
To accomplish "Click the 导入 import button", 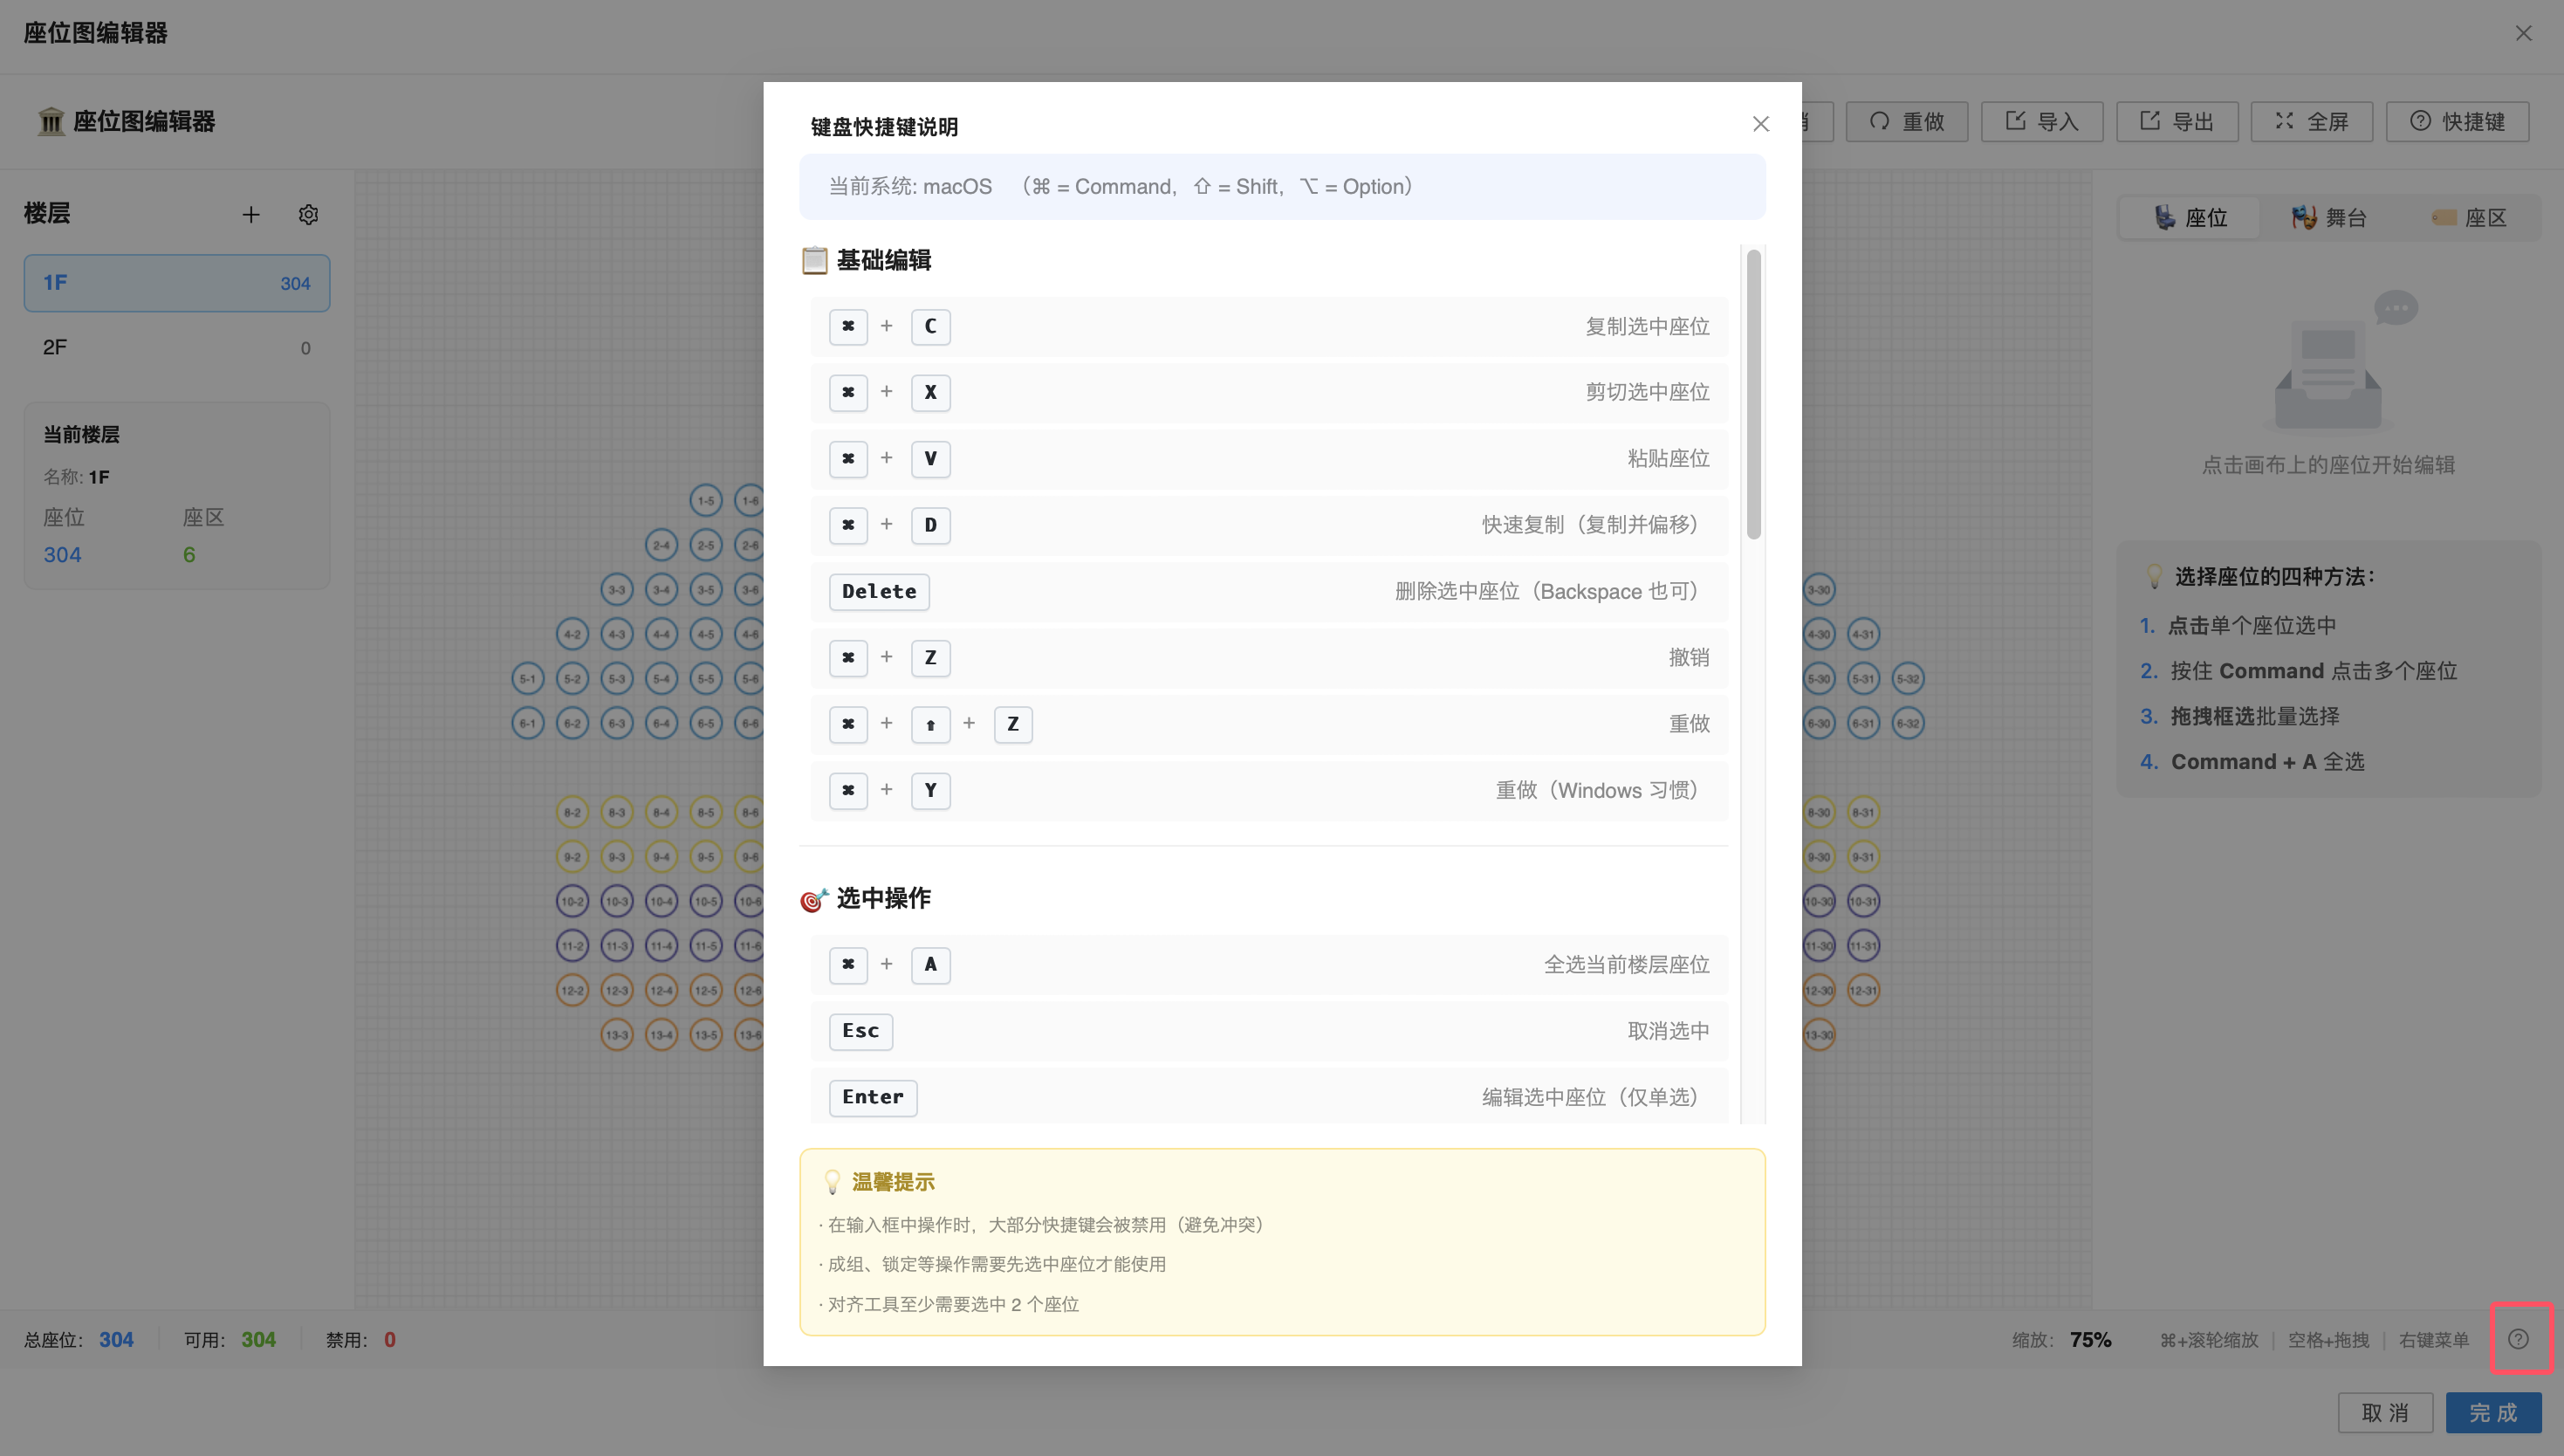I will pyautogui.click(x=2041, y=122).
